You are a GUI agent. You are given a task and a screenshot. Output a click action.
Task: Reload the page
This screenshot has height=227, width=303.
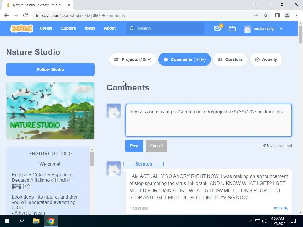[x=25, y=15]
